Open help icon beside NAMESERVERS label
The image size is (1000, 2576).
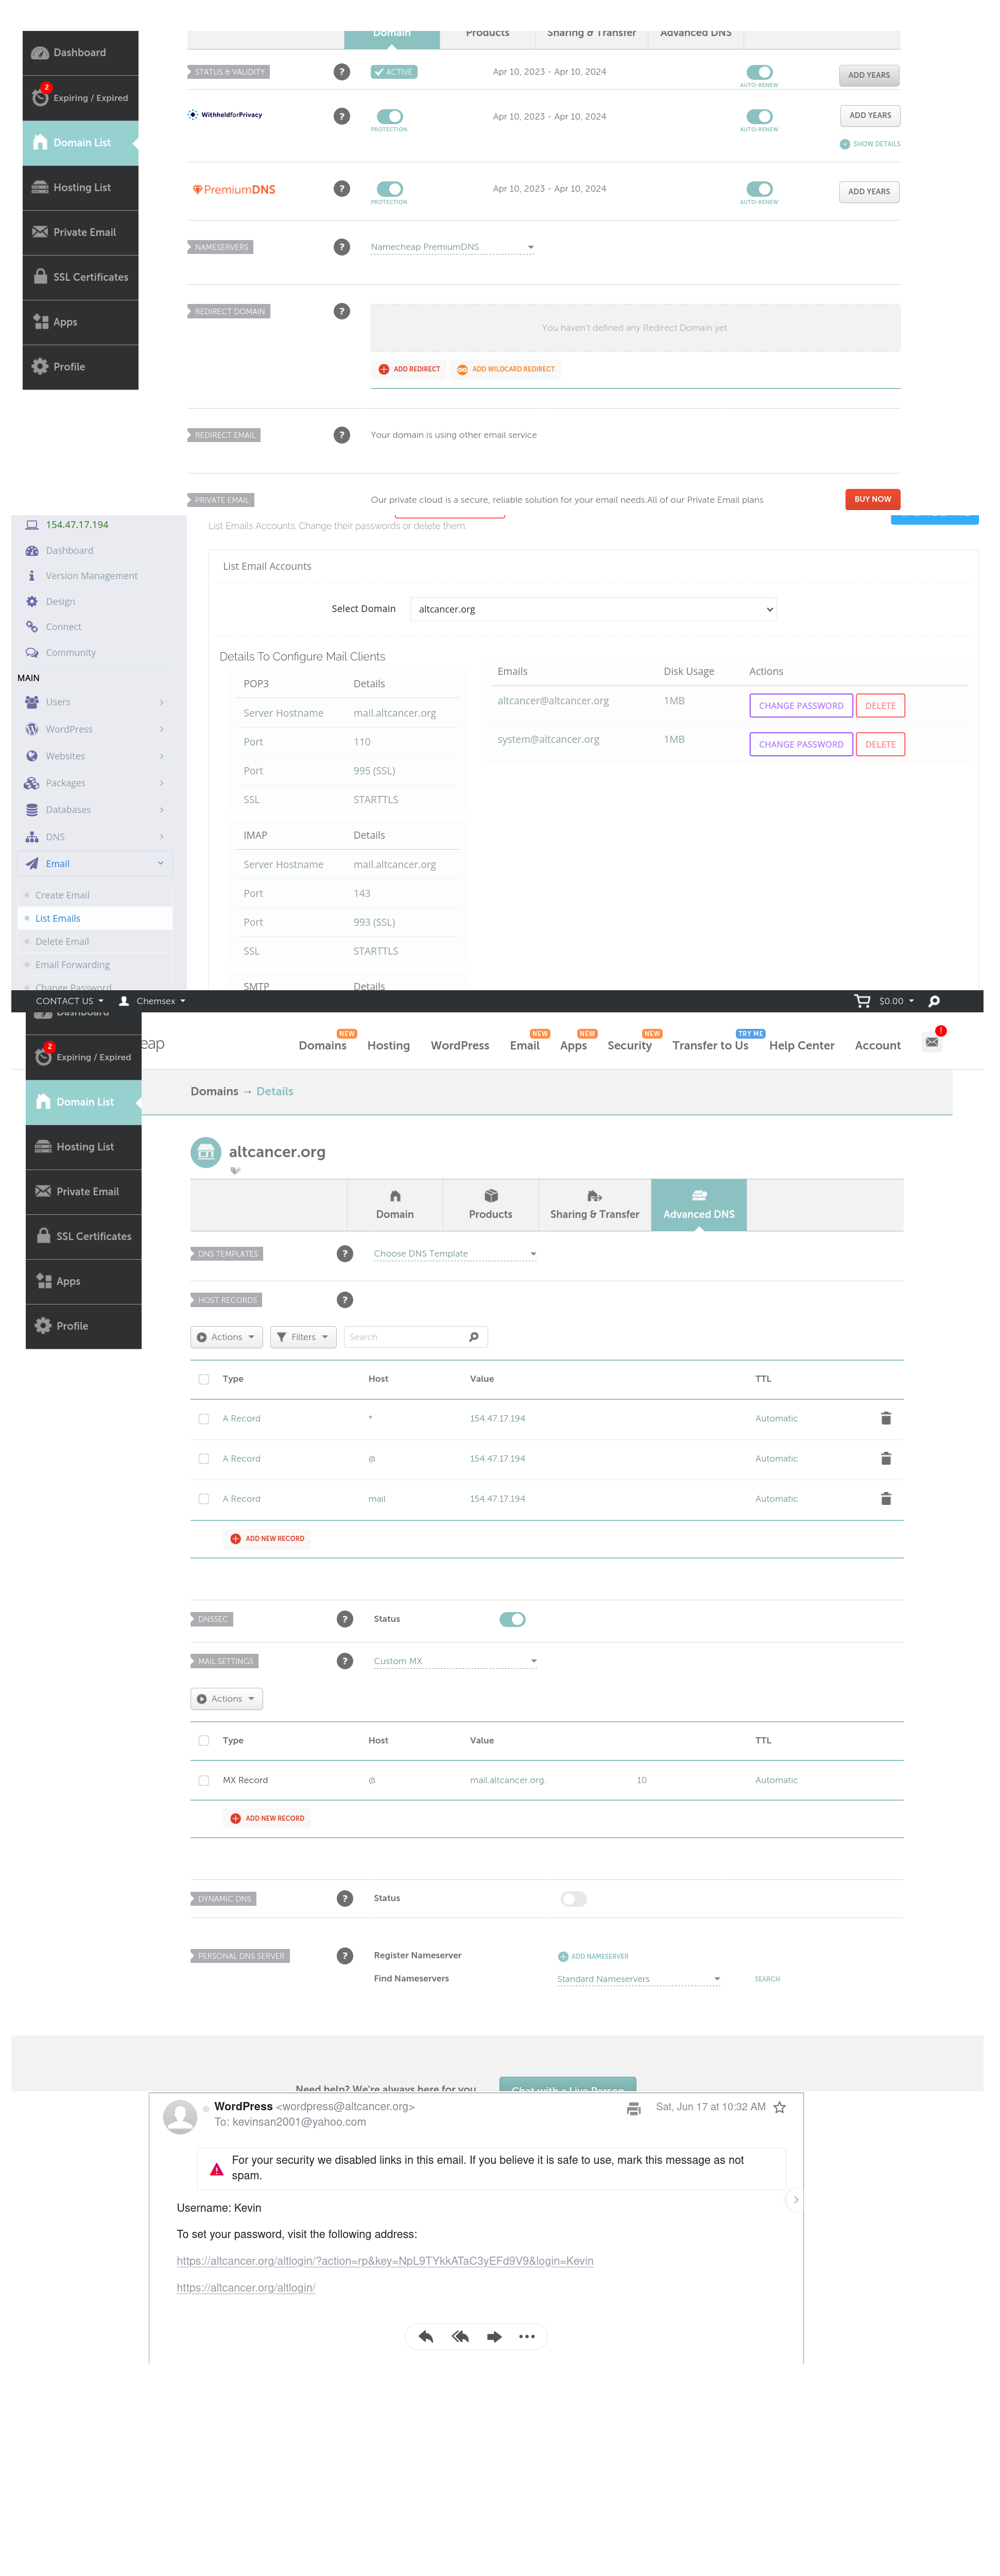[x=342, y=247]
